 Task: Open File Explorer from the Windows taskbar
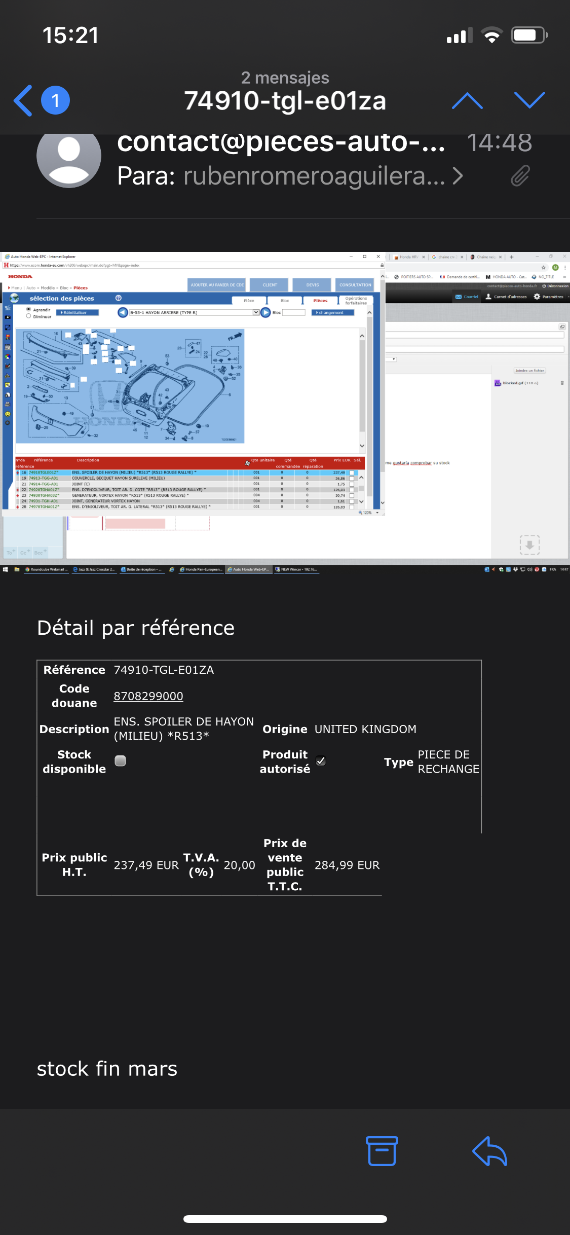17,569
